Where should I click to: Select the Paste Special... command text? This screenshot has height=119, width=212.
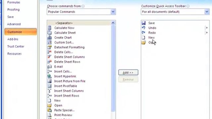point(64,110)
